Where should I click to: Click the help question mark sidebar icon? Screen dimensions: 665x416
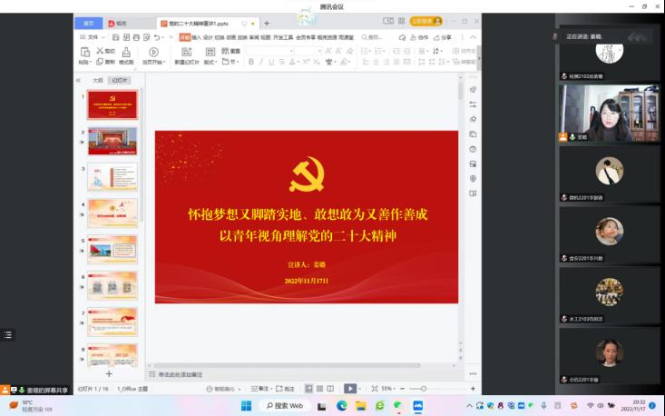coord(473,149)
